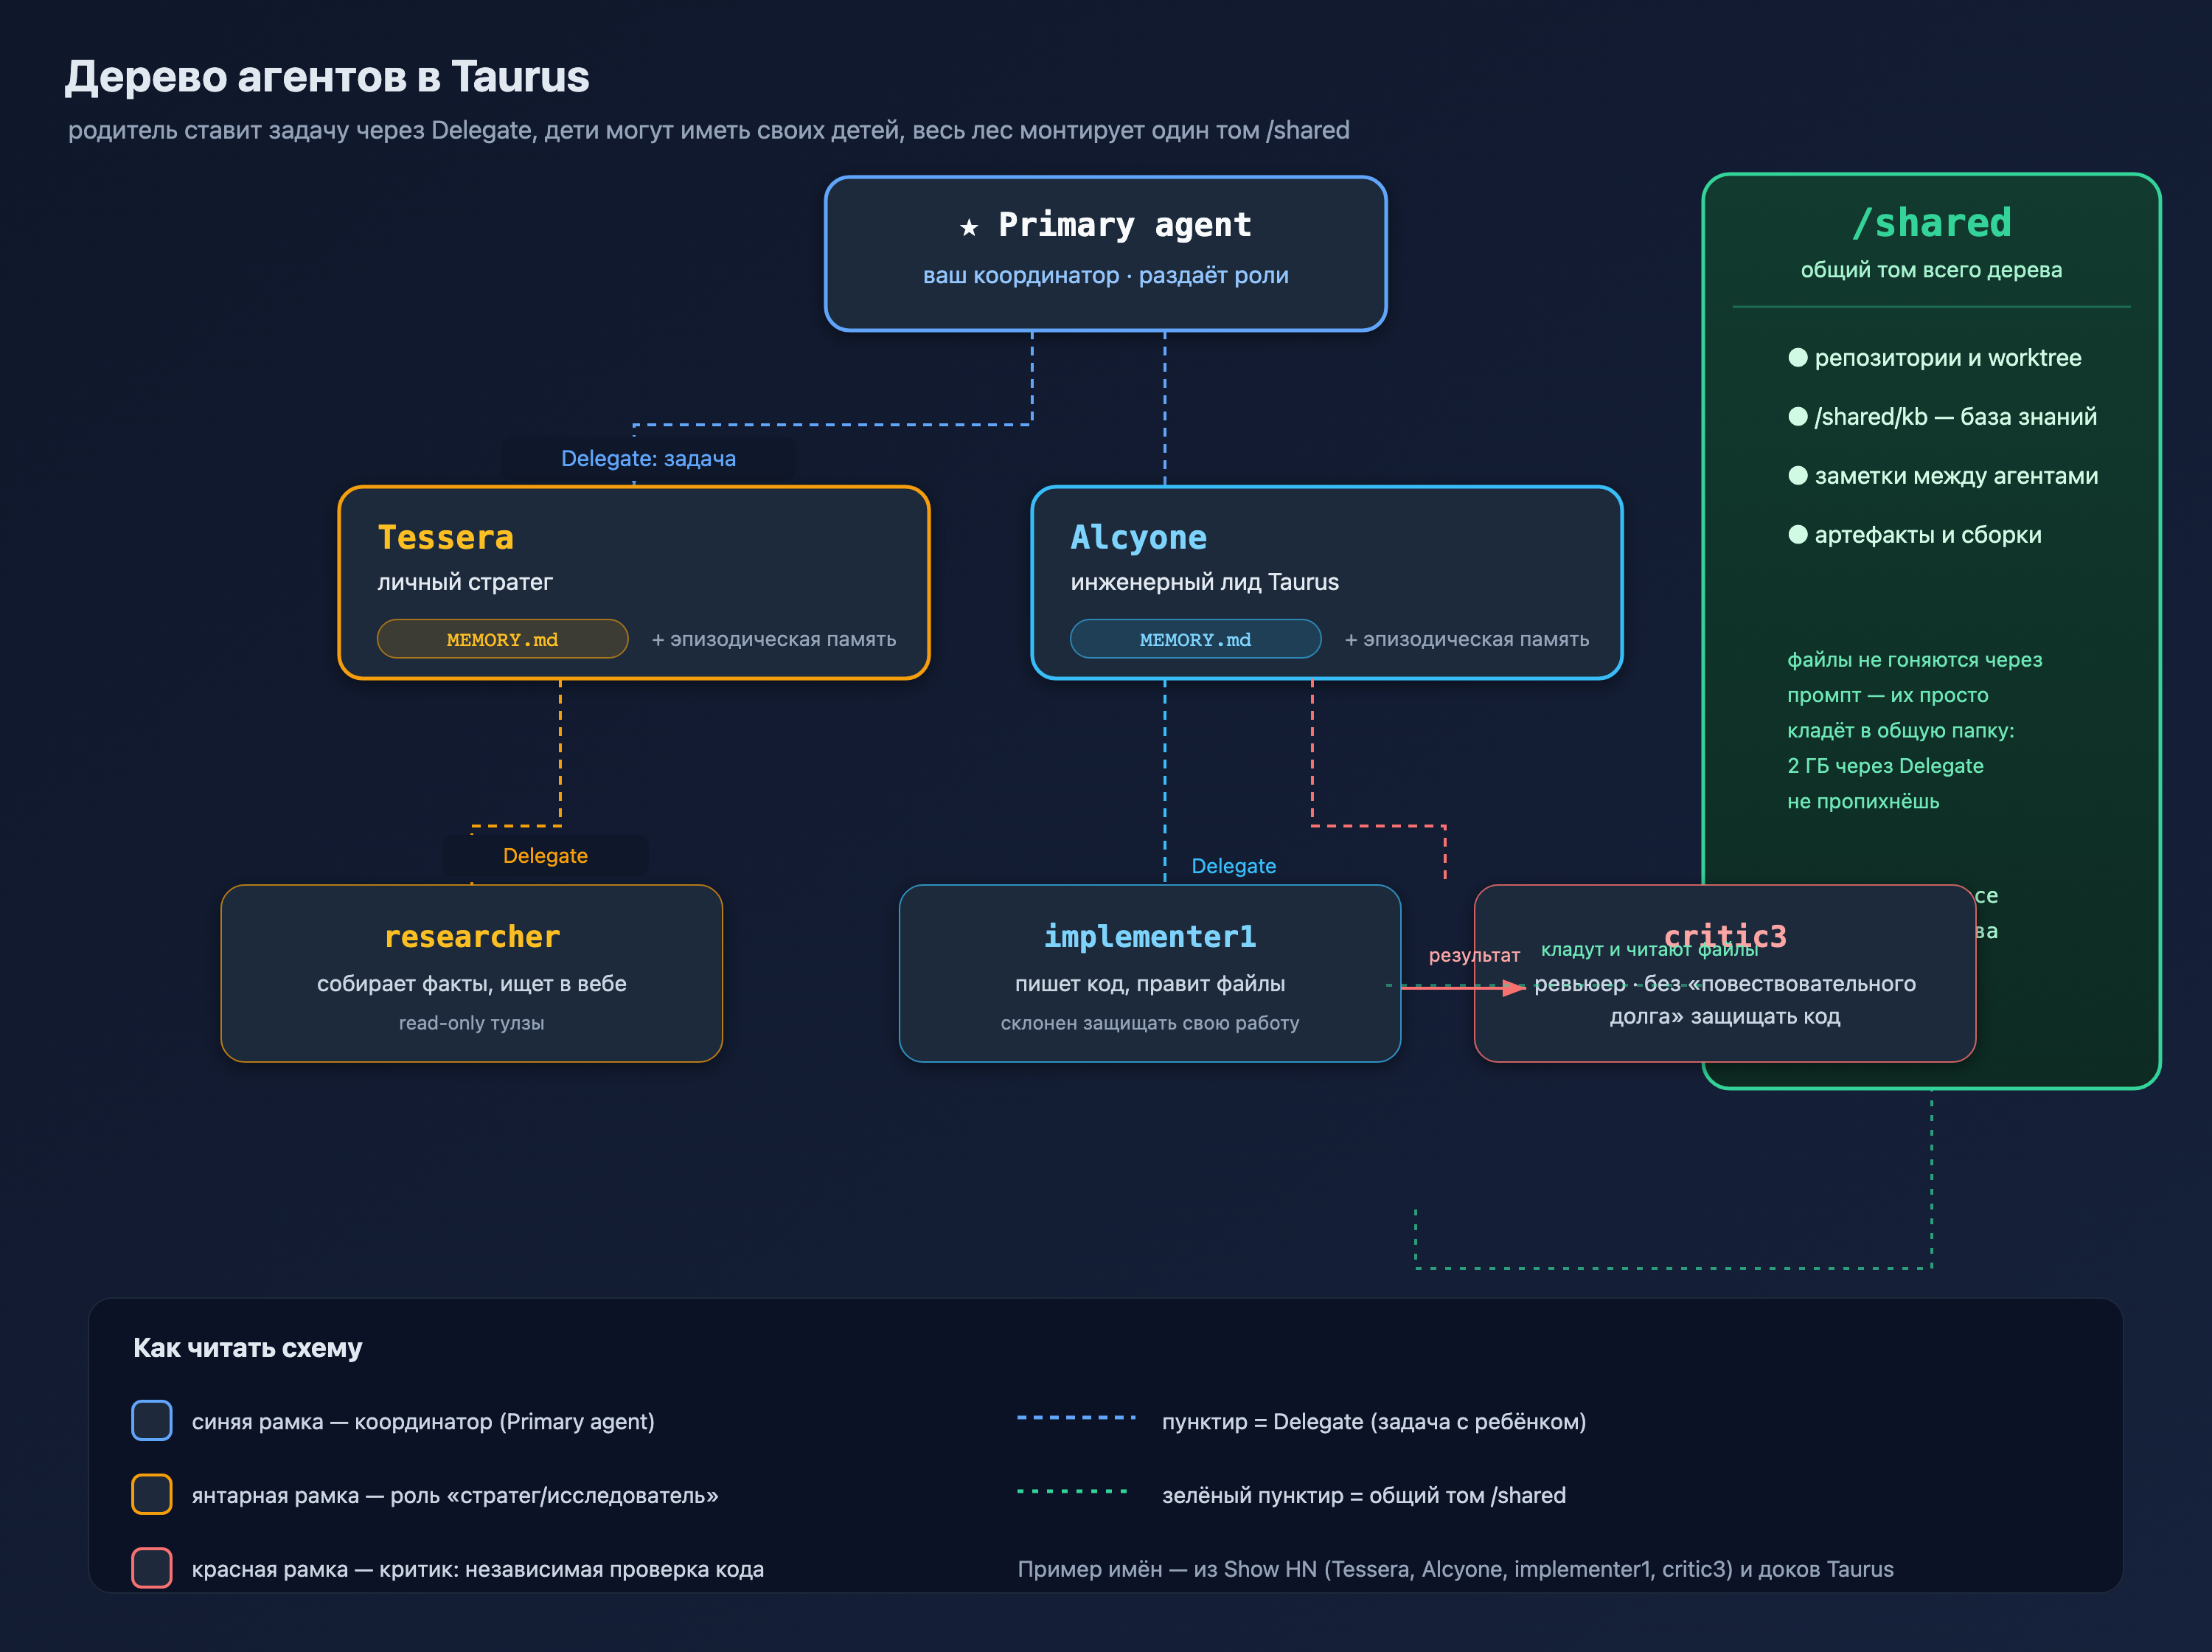Click the star icon beside Primary agent

point(969,227)
